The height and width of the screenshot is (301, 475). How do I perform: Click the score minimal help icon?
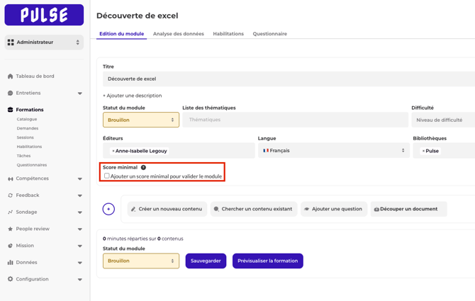point(143,168)
